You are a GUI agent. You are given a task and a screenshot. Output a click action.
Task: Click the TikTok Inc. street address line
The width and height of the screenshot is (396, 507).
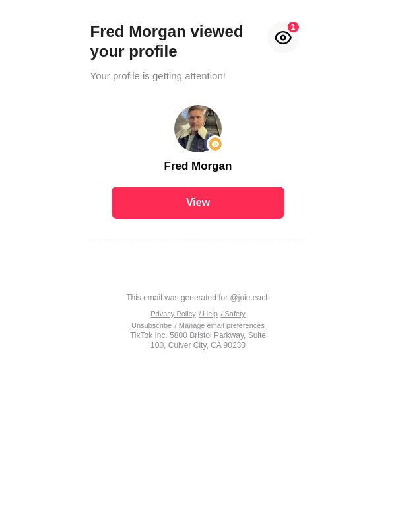coord(198,335)
